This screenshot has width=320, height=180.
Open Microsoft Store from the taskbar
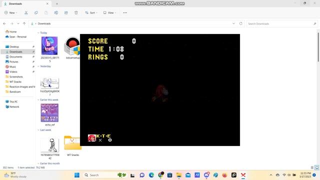point(169,175)
